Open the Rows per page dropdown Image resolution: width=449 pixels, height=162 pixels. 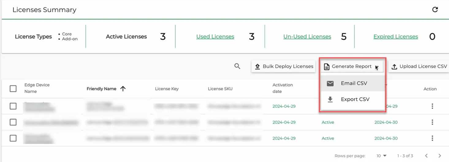382,156
